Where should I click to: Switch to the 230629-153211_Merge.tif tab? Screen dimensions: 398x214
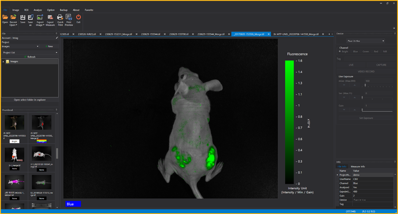pyautogui.click(x=119, y=34)
